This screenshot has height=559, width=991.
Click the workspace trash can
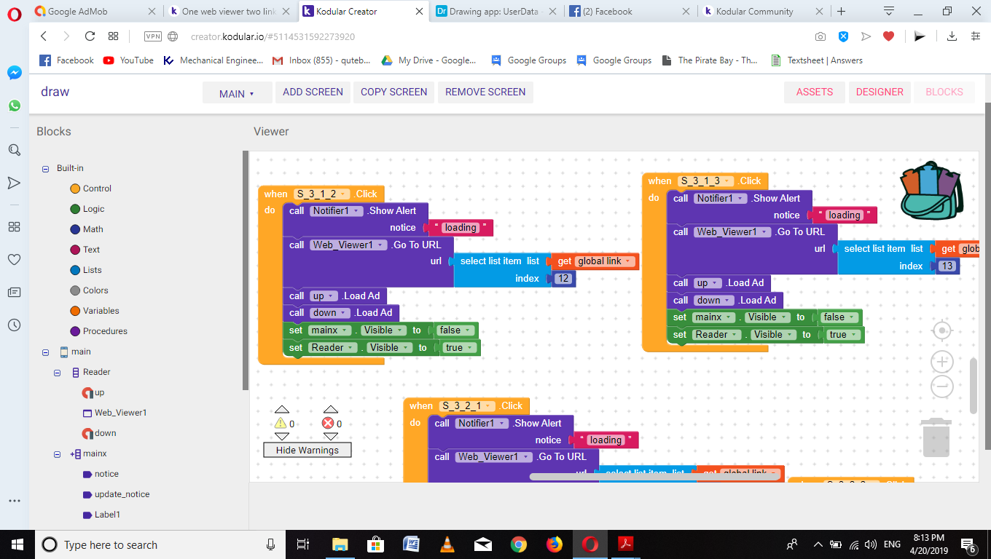936,438
